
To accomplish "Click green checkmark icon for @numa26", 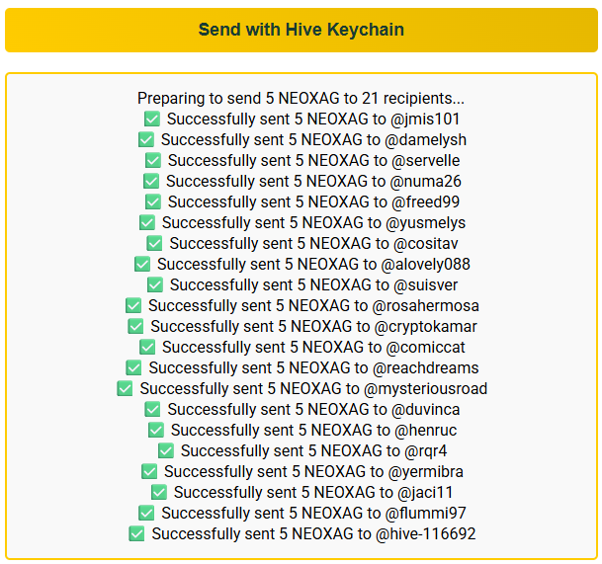I will click(x=151, y=181).
